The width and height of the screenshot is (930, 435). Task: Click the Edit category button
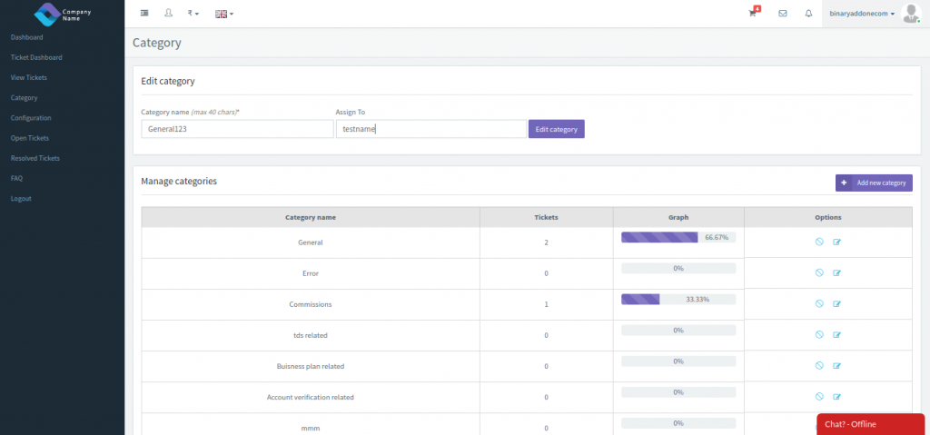[557, 129]
